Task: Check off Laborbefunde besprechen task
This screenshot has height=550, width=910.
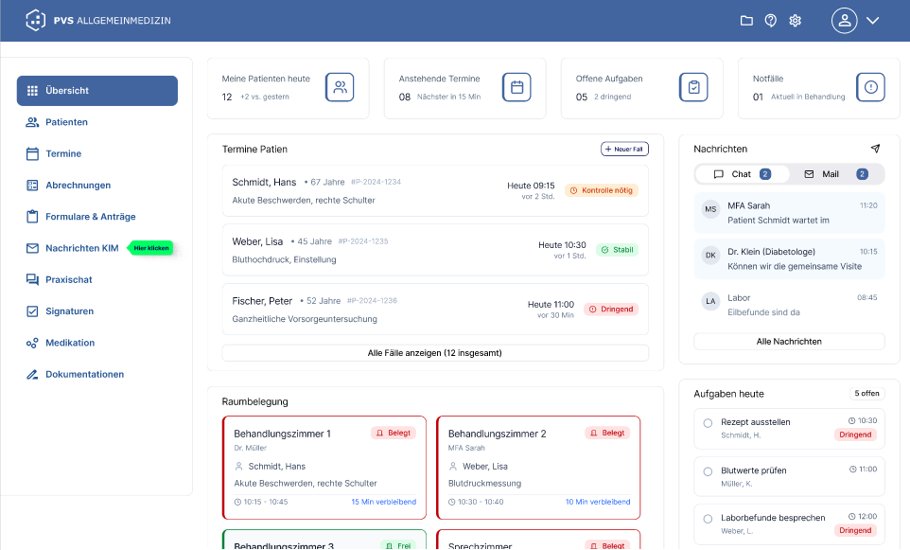Action: pos(708,519)
